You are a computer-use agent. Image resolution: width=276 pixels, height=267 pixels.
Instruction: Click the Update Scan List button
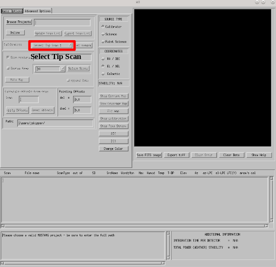tap(48, 33)
